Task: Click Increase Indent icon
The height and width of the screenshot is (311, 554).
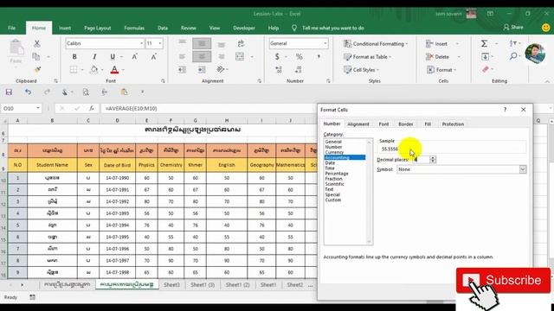Action: tap(202, 69)
